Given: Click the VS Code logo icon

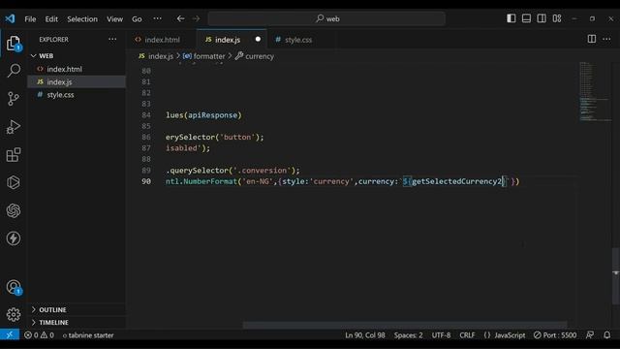Looking at the screenshot, I should pos(10,18).
